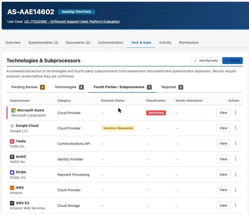The width and height of the screenshot is (249, 215).
Task: View the Microsoft Azure subprocessor
Action: tap(223, 113)
